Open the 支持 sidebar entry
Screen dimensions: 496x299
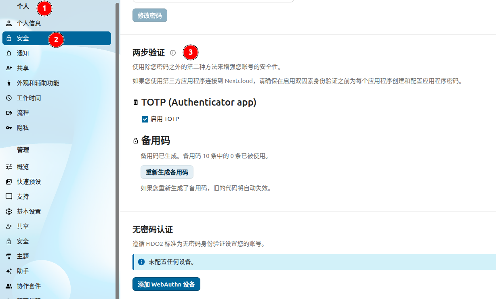[x=23, y=197]
